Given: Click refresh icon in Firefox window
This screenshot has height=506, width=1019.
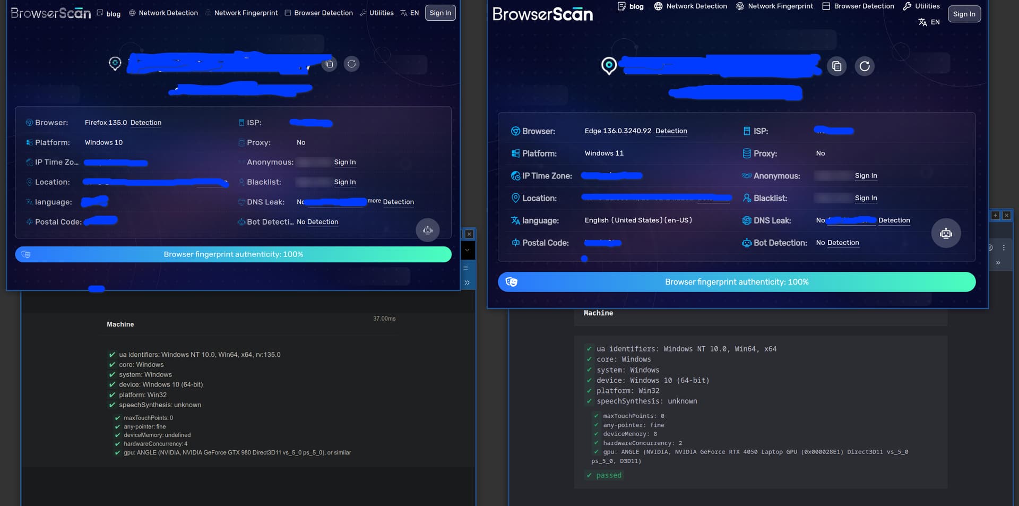Looking at the screenshot, I should pyautogui.click(x=351, y=64).
